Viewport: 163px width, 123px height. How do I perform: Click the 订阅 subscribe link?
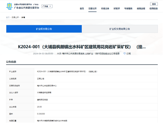[x=128, y=54]
